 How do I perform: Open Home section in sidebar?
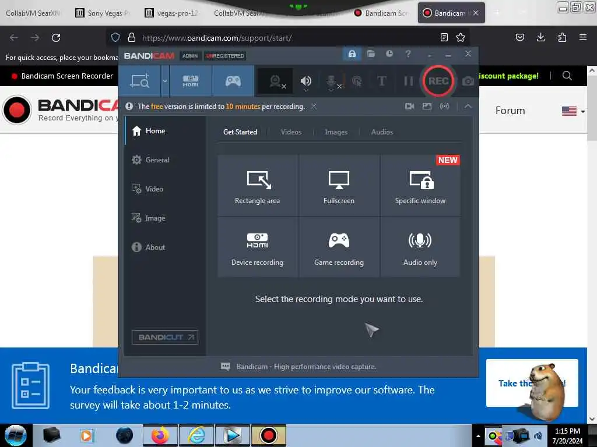pos(165,131)
